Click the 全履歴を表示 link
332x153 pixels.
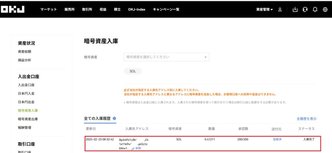point(307,119)
